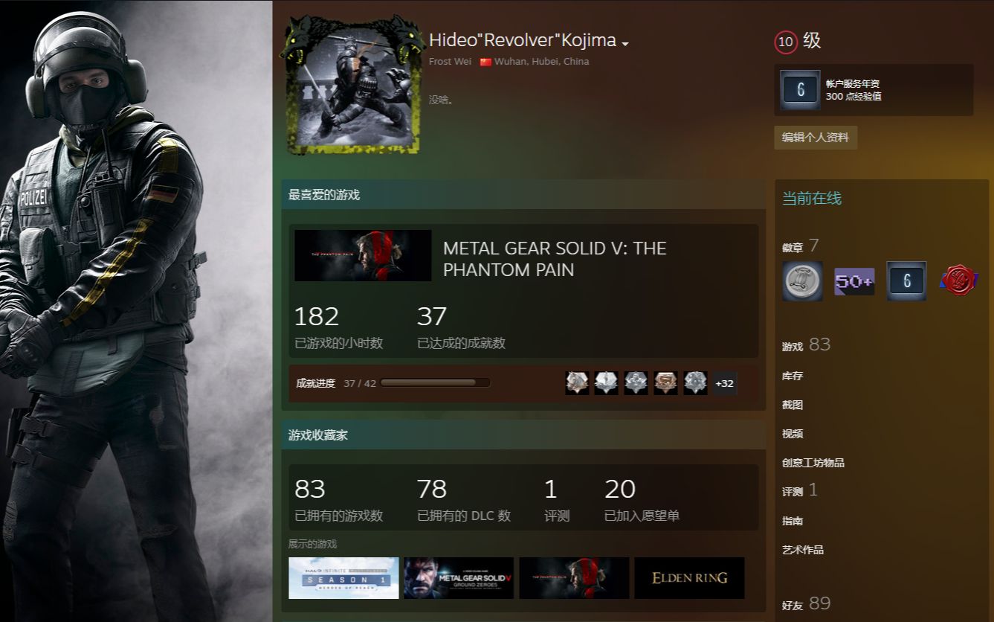Viewport: 994px width, 622px height.
Task: Open the silver pillar community badge
Action: (802, 281)
